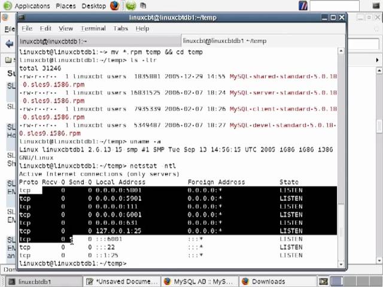Image resolution: width=383 pixels, height=287 pixels.
Task: Click the local address 0.0.0.0:631
Action: coord(117,223)
